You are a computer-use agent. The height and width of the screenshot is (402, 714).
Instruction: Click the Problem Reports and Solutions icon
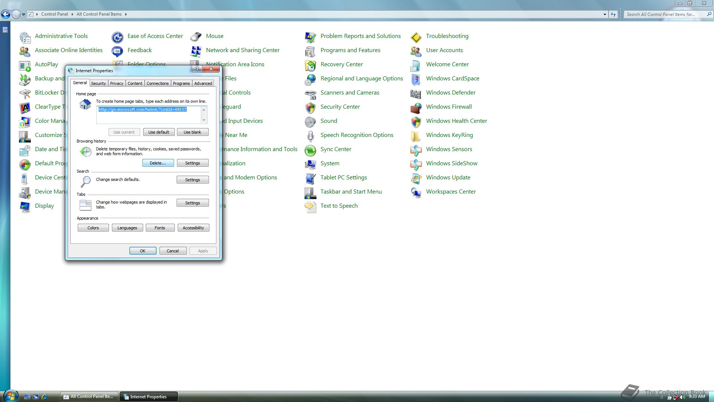(x=311, y=37)
